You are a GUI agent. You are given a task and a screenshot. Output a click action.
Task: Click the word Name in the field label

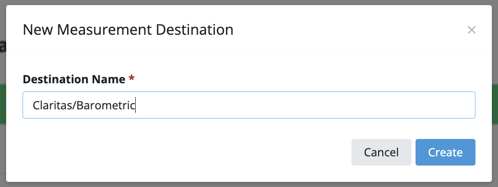[x=109, y=79]
